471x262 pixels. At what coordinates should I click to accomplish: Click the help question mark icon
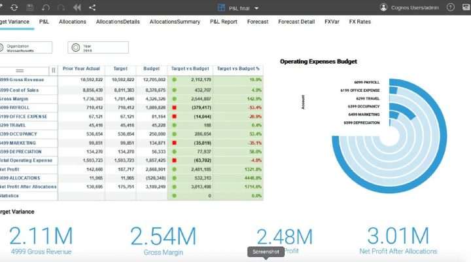(x=450, y=7)
